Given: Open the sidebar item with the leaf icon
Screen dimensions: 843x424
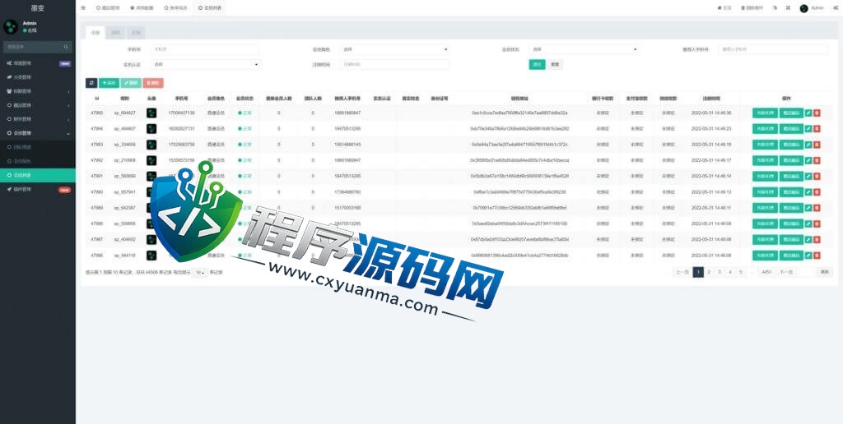Looking at the screenshot, I should pyautogui.click(x=38, y=76).
